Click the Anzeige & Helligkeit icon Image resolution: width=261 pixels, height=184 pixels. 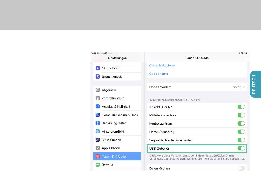click(x=98, y=107)
